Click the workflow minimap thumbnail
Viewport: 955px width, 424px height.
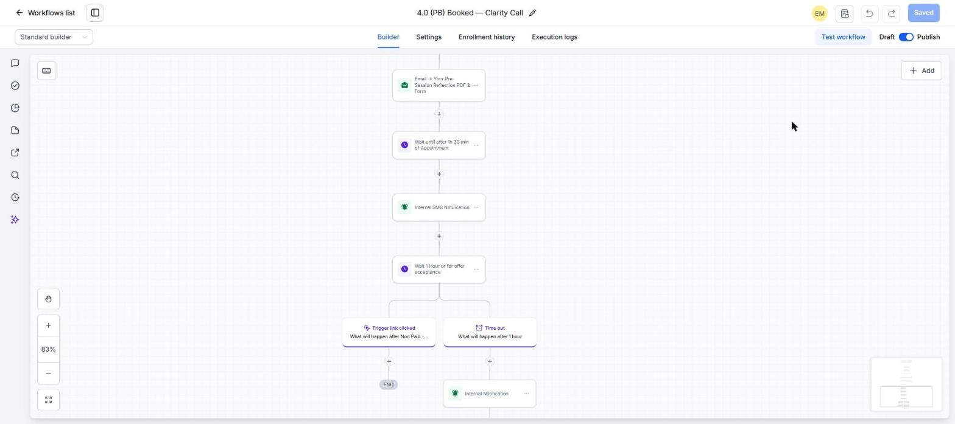point(907,384)
